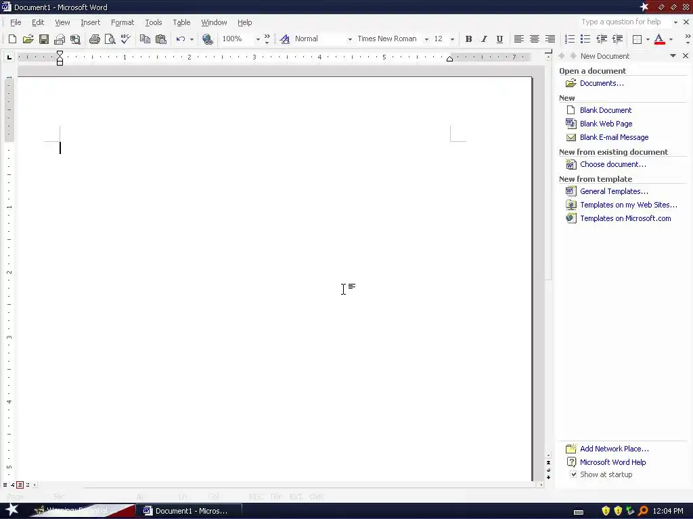Toggle Underline formatting

tap(499, 39)
